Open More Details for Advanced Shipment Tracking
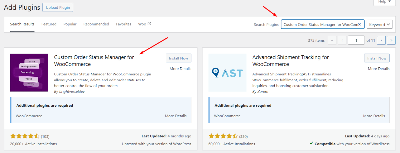 click(x=379, y=69)
